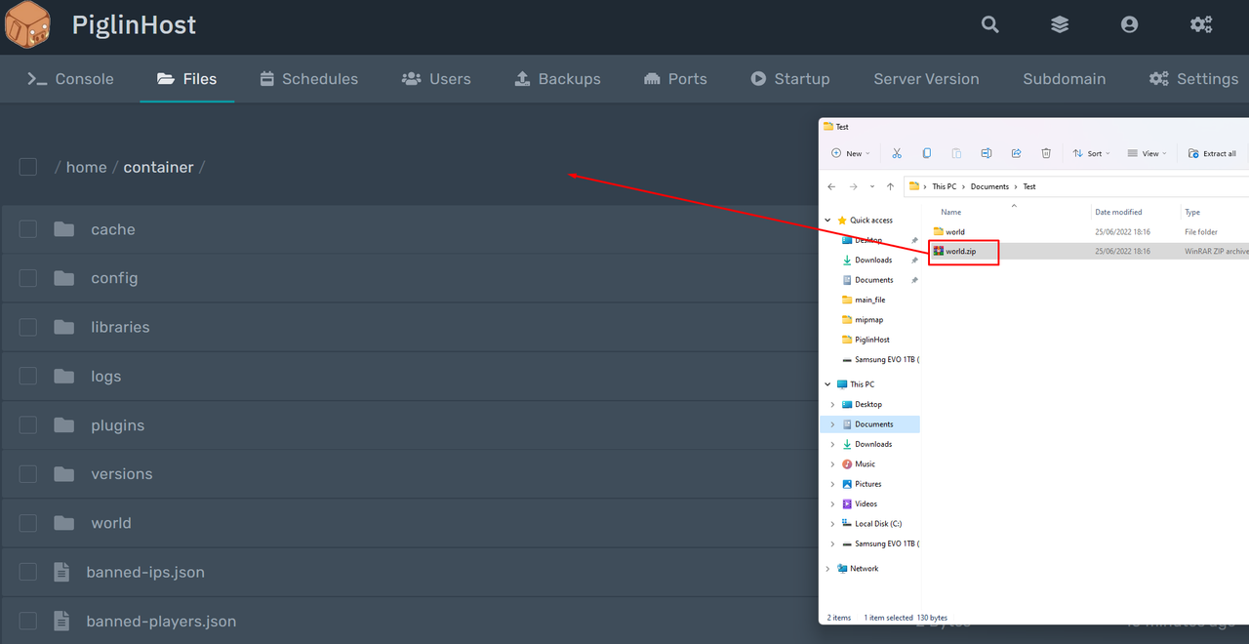Image resolution: width=1249 pixels, height=644 pixels.
Task: Go to the Subdomain tab
Action: [x=1064, y=79]
